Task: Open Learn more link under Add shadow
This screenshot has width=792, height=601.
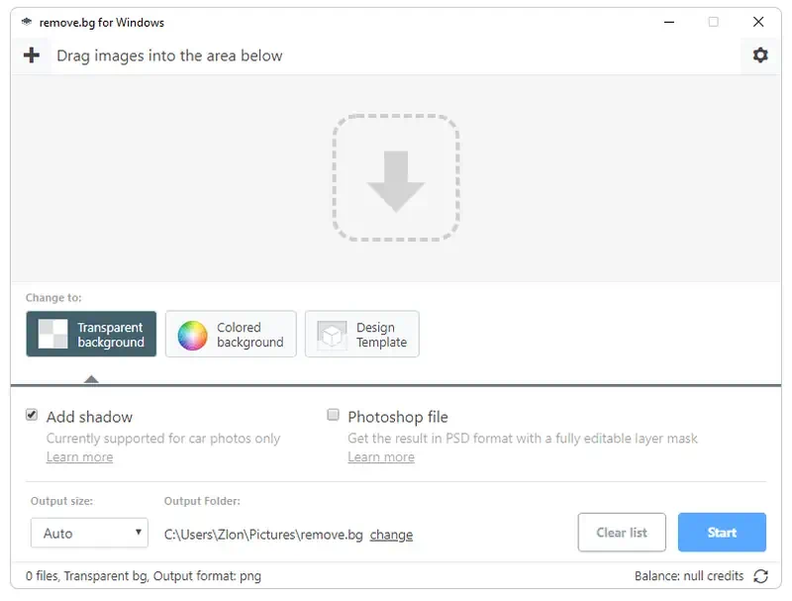Action: (x=80, y=457)
